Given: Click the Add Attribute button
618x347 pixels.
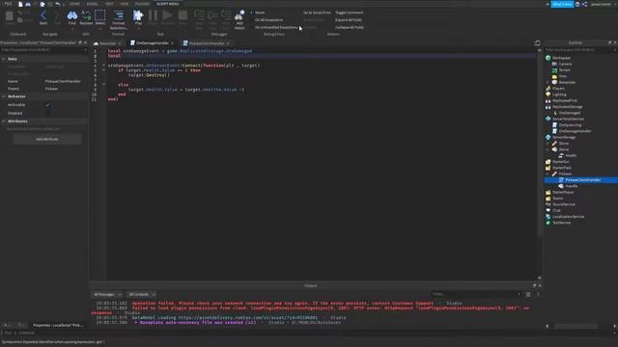Looking at the screenshot, I should (x=47, y=139).
